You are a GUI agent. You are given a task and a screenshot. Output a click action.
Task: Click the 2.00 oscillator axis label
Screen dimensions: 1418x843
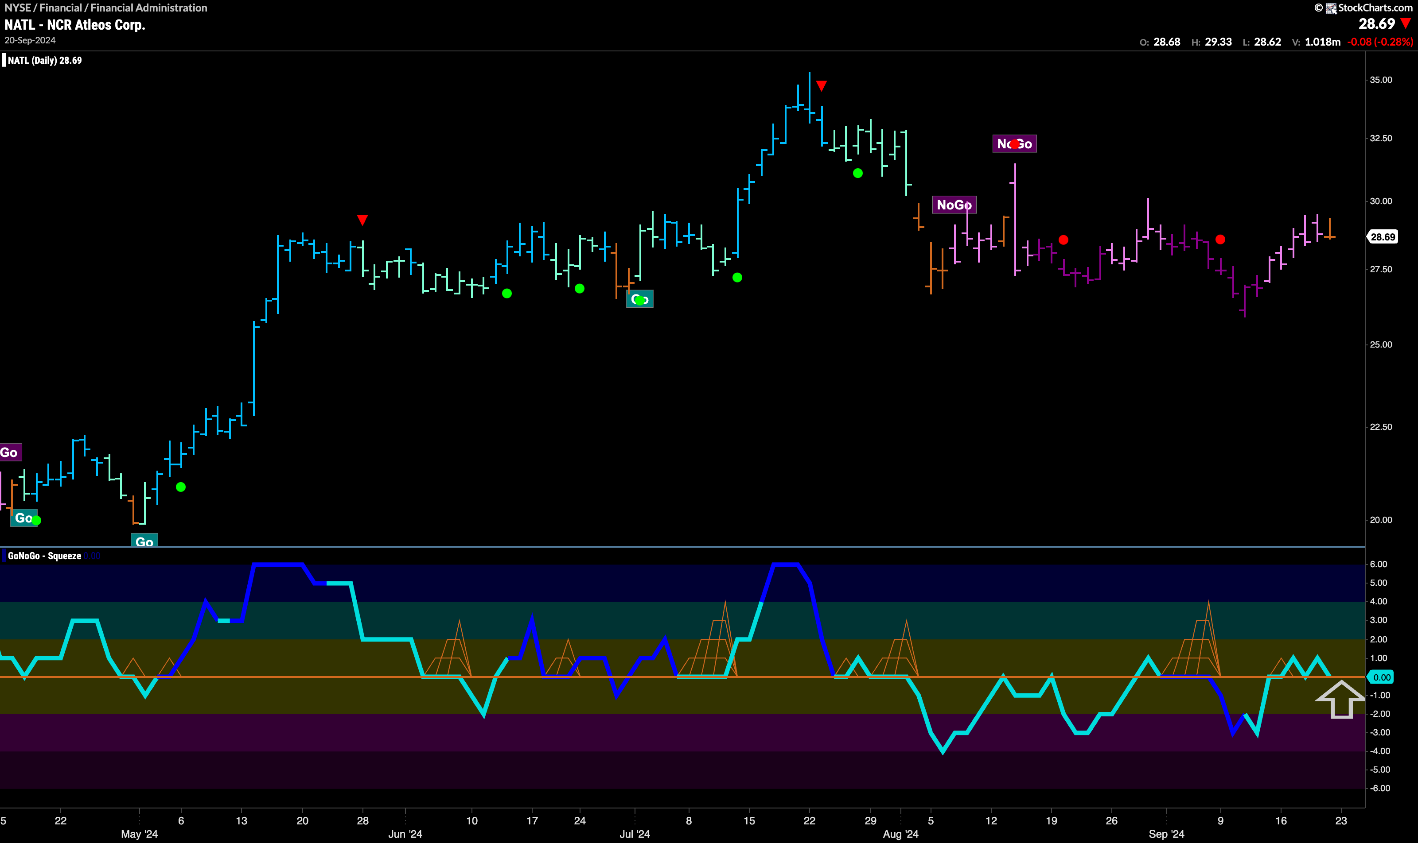[x=1378, y=639]
